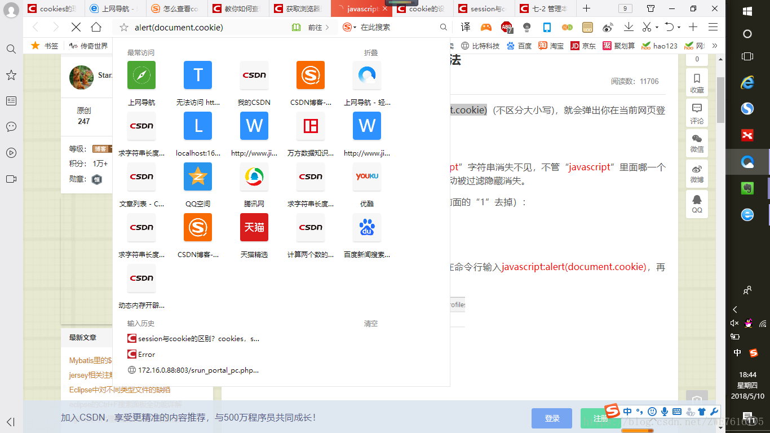Screen dimensions: 770x433
Task: Open the 我的CSDN speed-dial tile
Action: 254,75
